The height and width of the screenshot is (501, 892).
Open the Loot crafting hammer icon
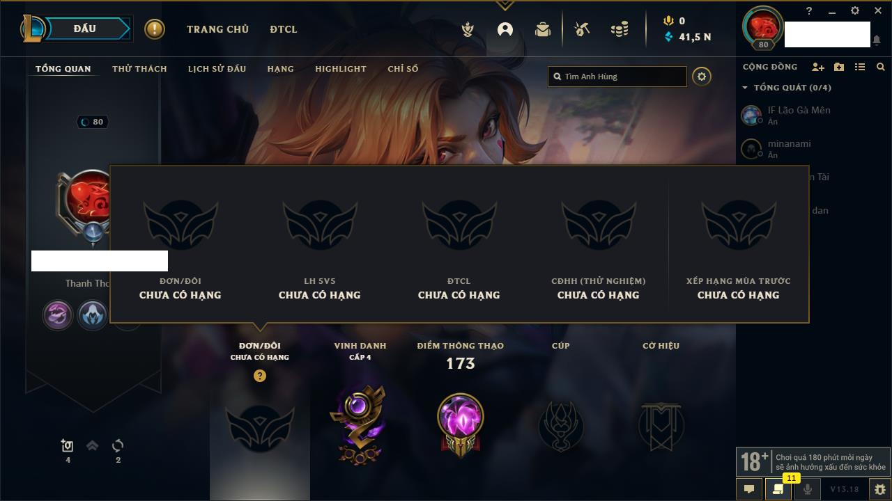pos(582,29)
